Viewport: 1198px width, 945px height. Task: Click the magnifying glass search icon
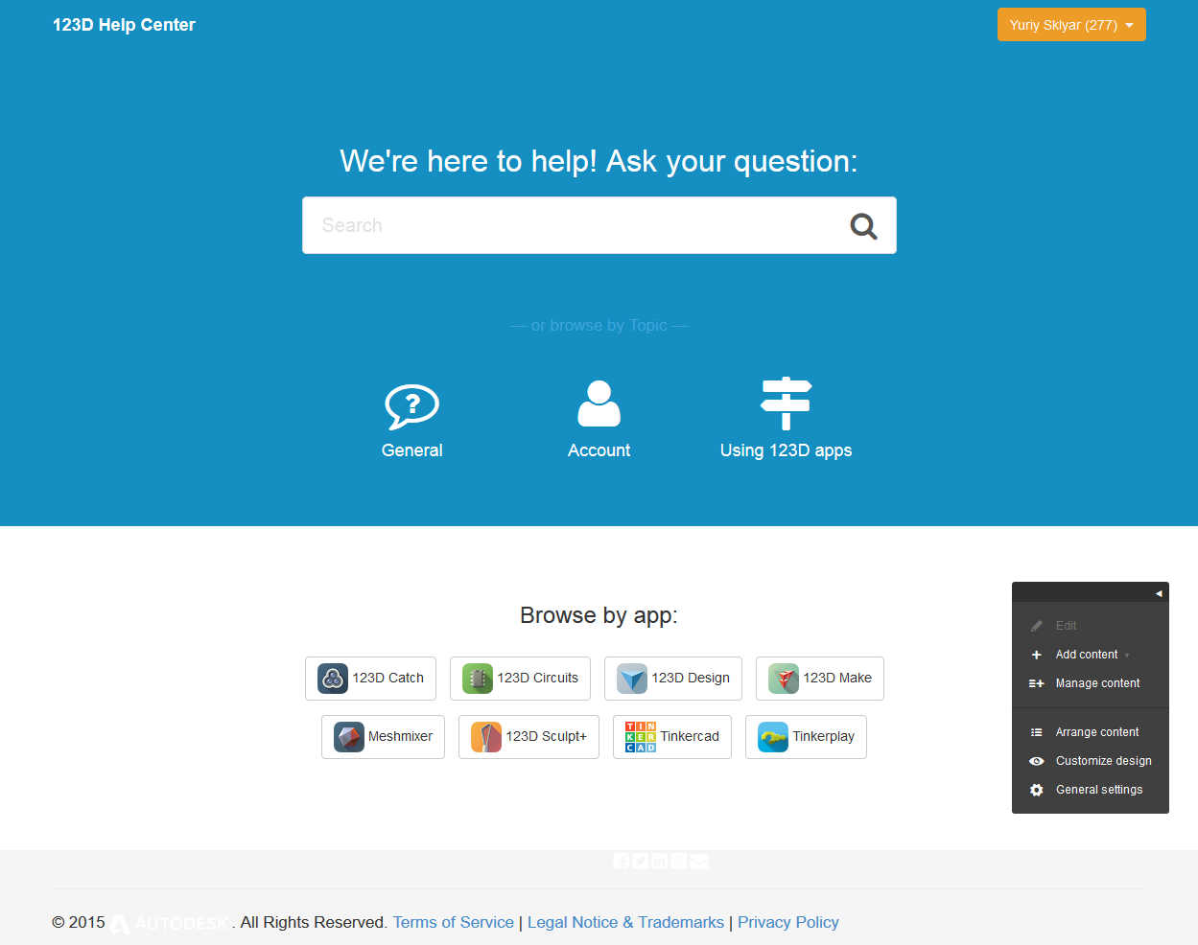click(863, 226)
